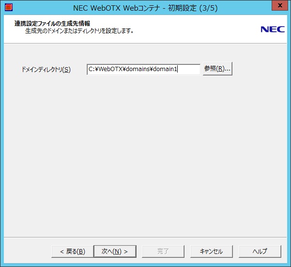The image size is (291, 267).
Task: Cancel the wizard with キャンセル
Action: [x=212, y=252]
